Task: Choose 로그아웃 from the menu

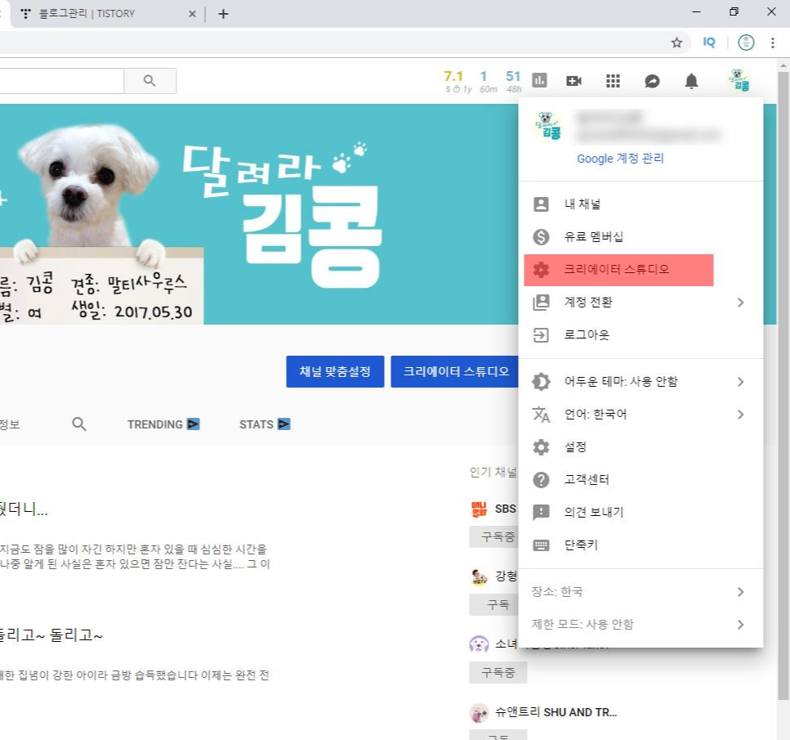Action: 640,335
